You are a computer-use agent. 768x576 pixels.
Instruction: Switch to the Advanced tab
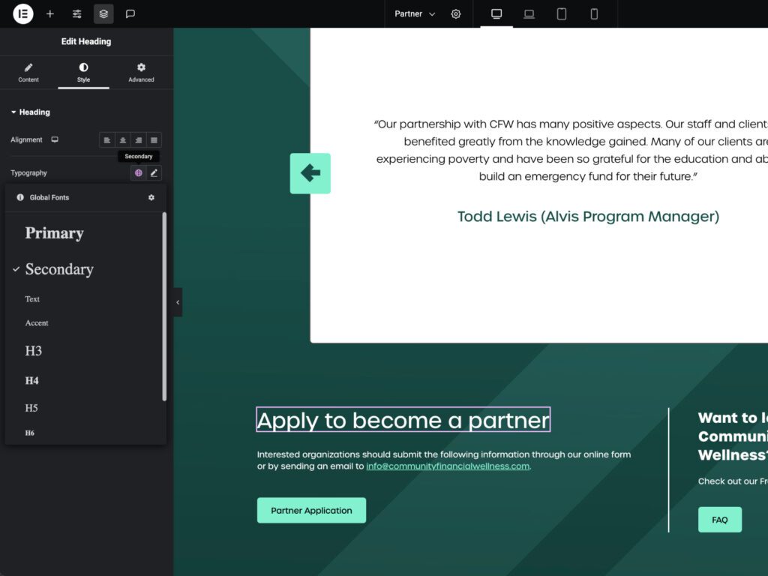(141, 72)
